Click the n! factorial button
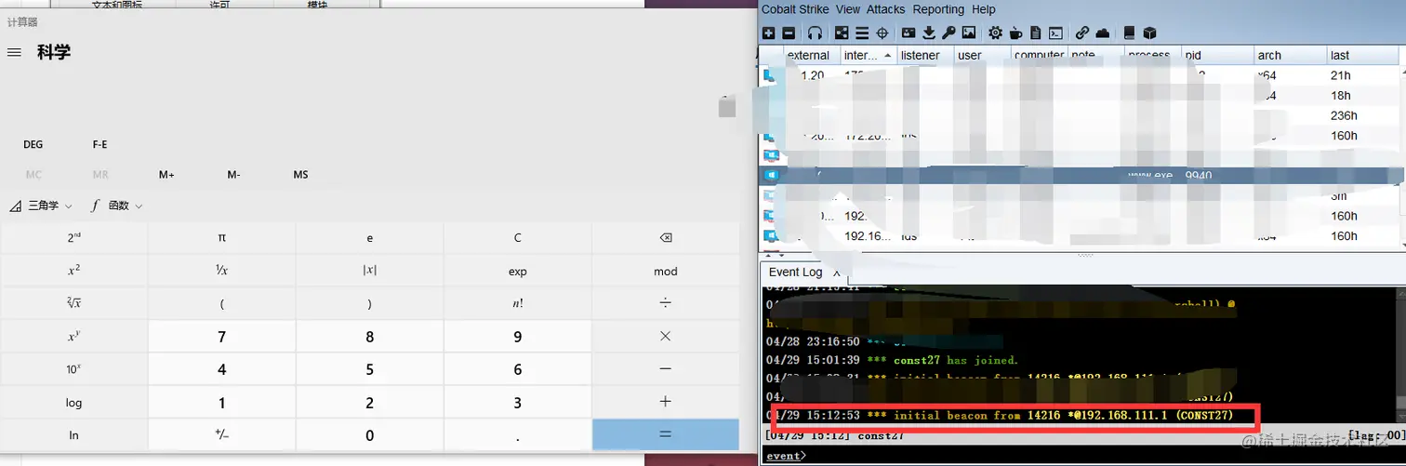This screenshot has width=1406, height=466. pyautogui.click(x=518, y=303)
